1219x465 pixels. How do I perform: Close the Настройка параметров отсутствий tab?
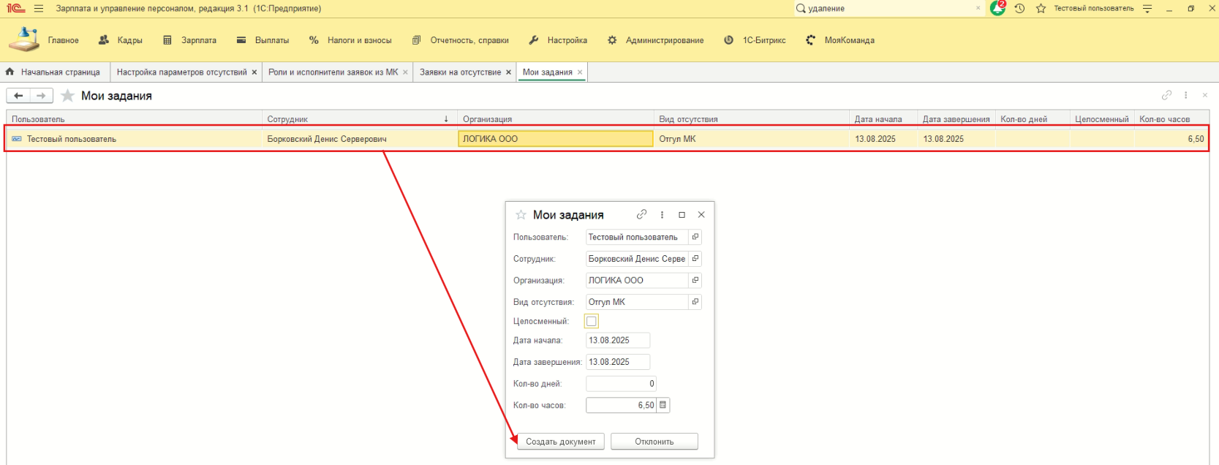[254, 72]
